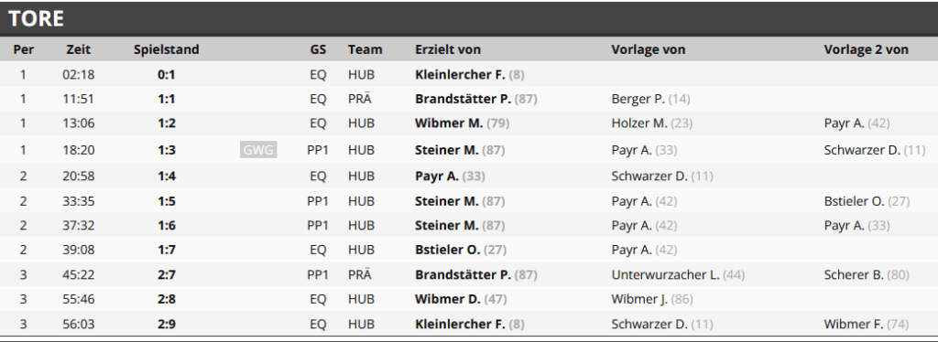Screen dimensions: 938x342
Task: Click the Vorlage 2 von column header
Action: point(866,49)
